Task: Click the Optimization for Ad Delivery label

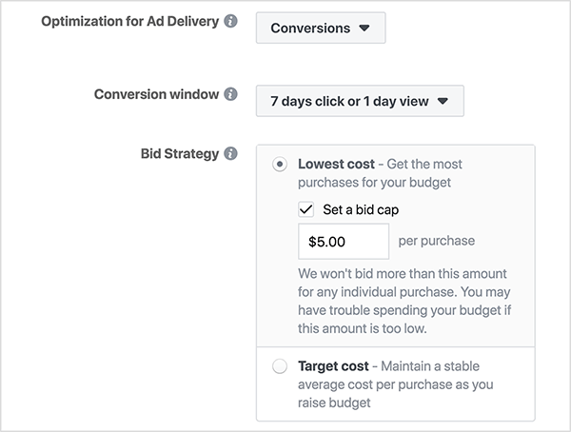Action: click(129, 22)
